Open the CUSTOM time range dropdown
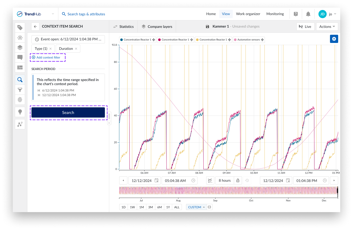 click(196, 207)
